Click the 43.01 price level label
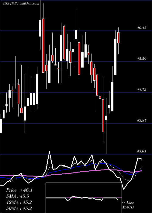Image resolution: width=152 pixels, height=213 pixels. 142,151
